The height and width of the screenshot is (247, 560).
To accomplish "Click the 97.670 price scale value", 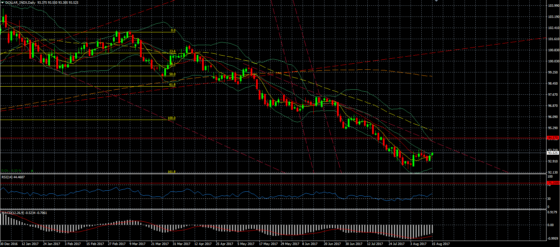I will coord(553,95).
